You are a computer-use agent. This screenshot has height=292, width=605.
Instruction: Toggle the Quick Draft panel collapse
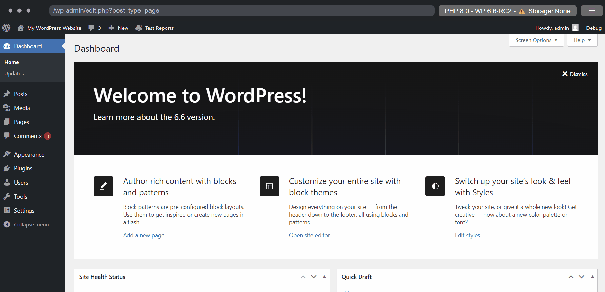coord(592,277)
